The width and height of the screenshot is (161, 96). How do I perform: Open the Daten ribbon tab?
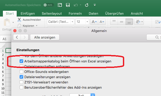pos(93,14)
